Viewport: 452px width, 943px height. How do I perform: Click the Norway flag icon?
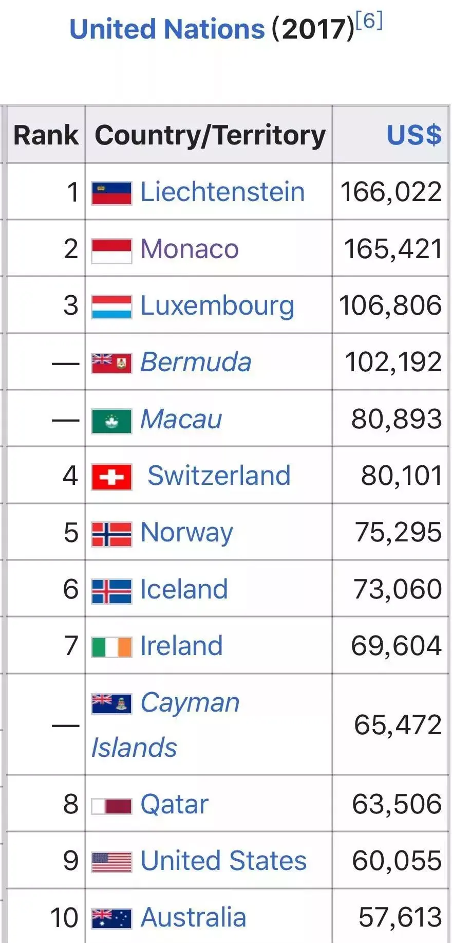click(x=111, y=534)
